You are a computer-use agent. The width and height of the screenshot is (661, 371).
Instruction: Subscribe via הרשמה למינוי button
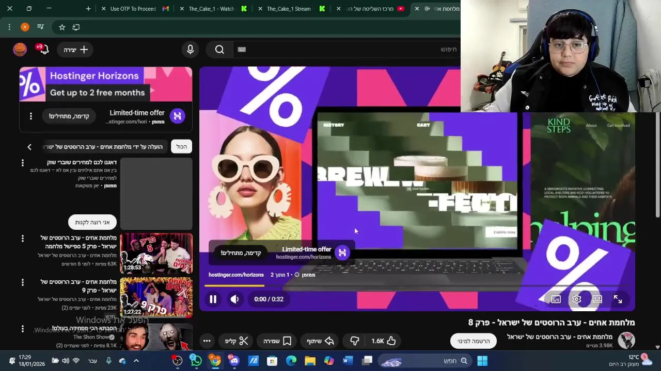[474, 341]
